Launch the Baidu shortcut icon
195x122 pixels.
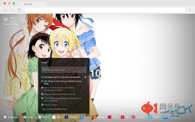[81, 117]
